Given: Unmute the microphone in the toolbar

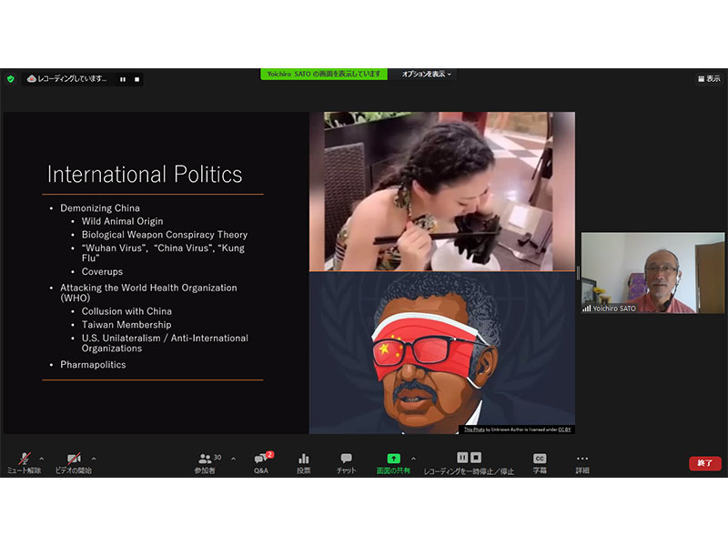Looking at the screenshot, I should [24, 459].
